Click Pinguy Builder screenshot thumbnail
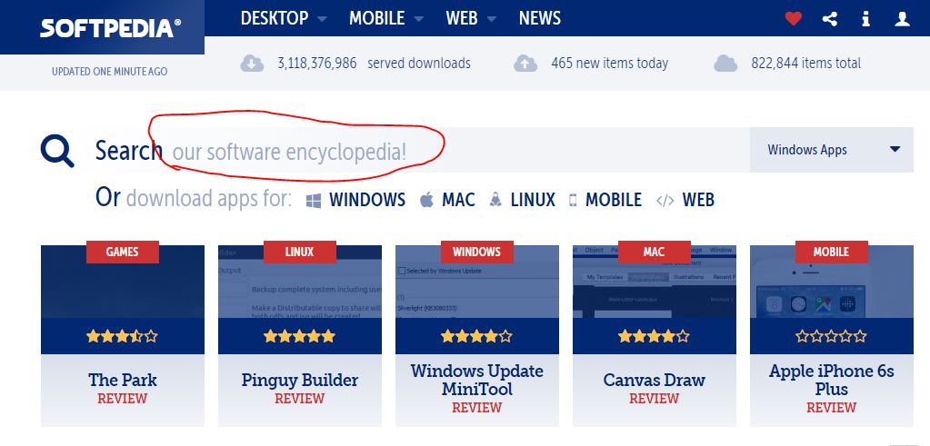The height and width of the screenshot is (446, 930). (299, 282)
